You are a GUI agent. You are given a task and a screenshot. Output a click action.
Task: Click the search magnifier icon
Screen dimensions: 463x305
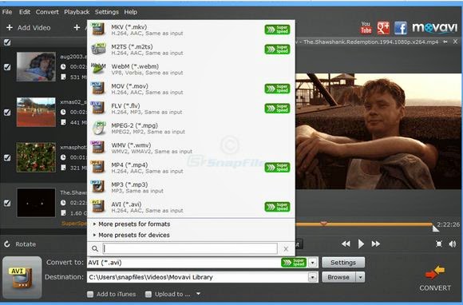coord(95,248)
